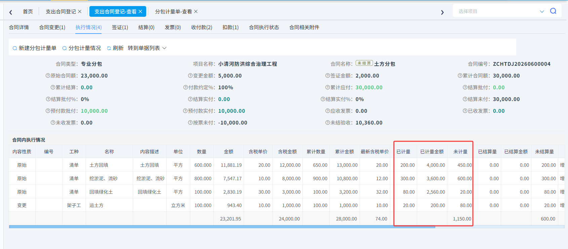Viewport: 568px width, 249px height.
Task: Click the table's horizontal scrollbar
Action: 222,227
